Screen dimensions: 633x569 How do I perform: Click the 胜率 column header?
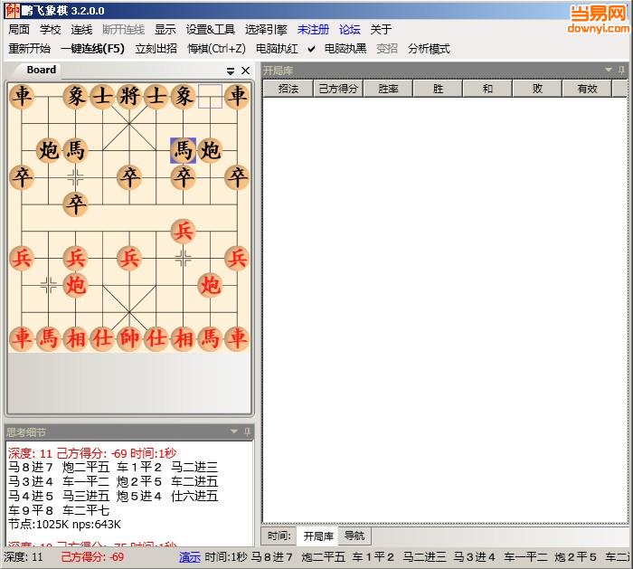coord(388,89)
